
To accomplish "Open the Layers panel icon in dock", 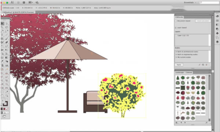I will tap(217, 42).
